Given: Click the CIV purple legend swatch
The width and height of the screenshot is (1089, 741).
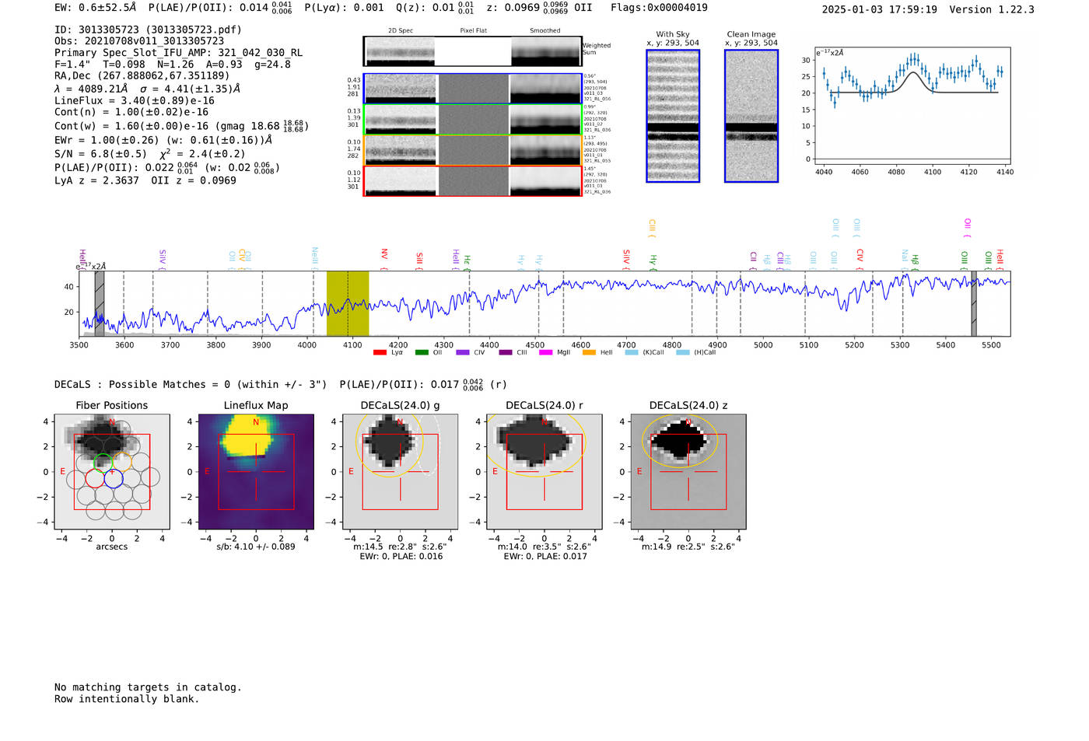Looking at the screenshot, I should click(x=463, y=352).
